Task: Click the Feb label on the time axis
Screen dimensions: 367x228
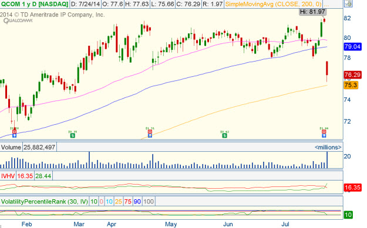Action: (26, 224)
